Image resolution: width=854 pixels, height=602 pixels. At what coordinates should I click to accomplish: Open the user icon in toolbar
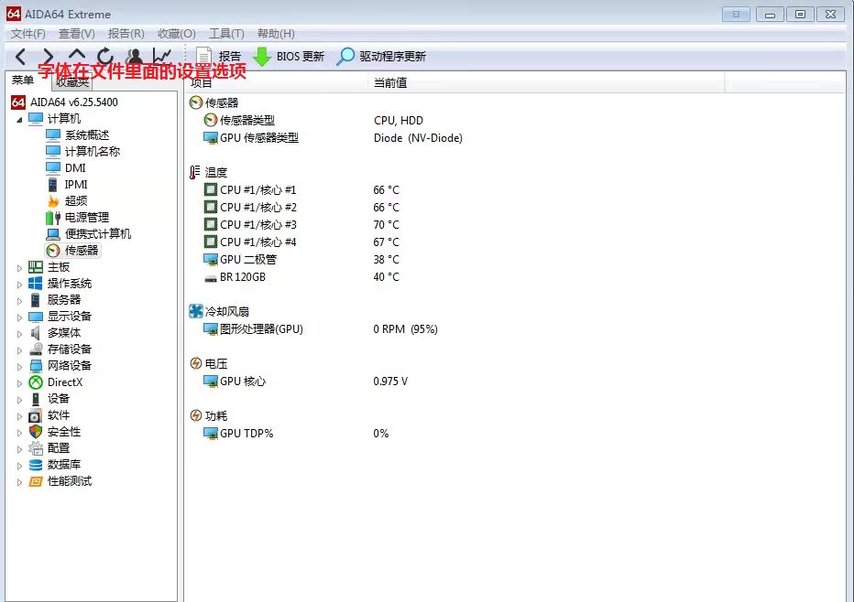(x=134, y=56)
